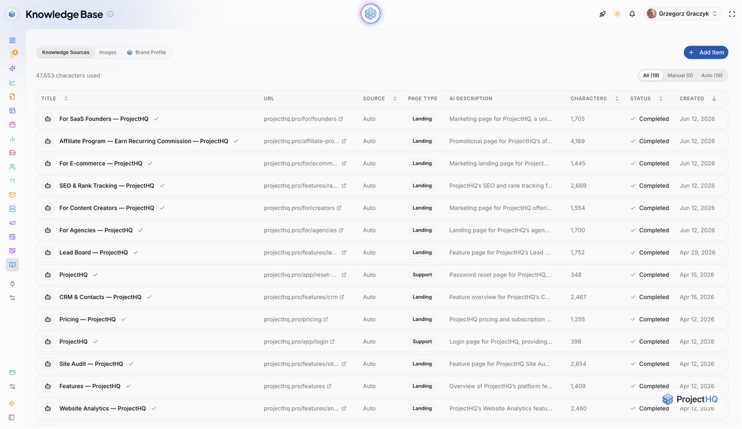This screenshot has height=429, width=742.
Task: Click Completed status on Pricing row
Action: tap(650, 320)
